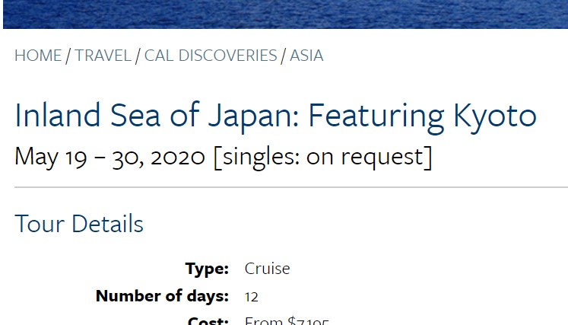Click the "Type:" field label
The height and width of the screenshot is (325, 568).
coord(207,269)
